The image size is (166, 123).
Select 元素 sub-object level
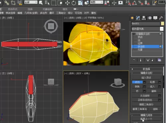coord(140,50)
